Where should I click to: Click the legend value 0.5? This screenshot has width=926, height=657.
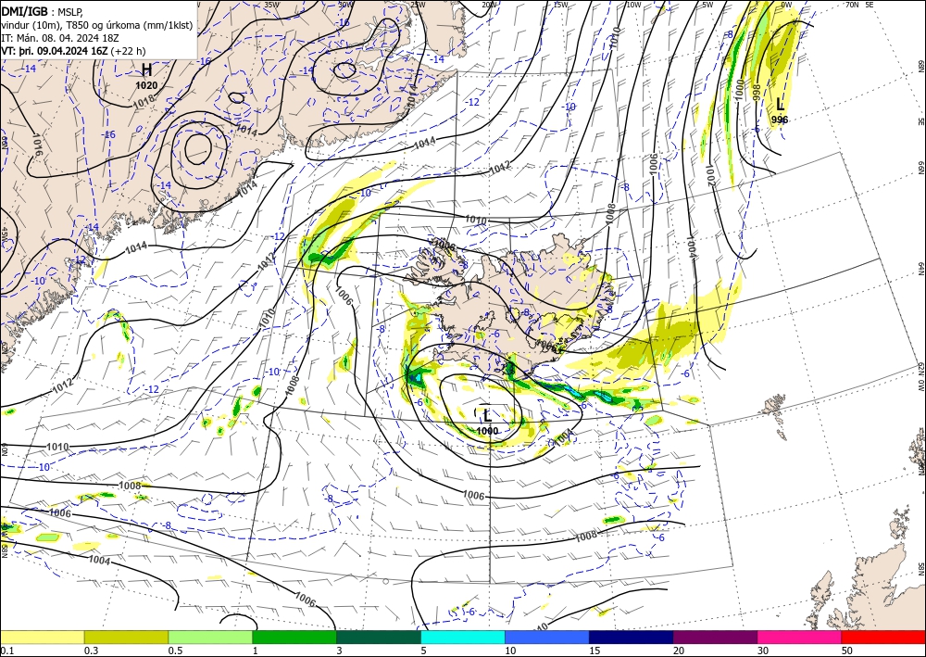[x=175, y=651]
